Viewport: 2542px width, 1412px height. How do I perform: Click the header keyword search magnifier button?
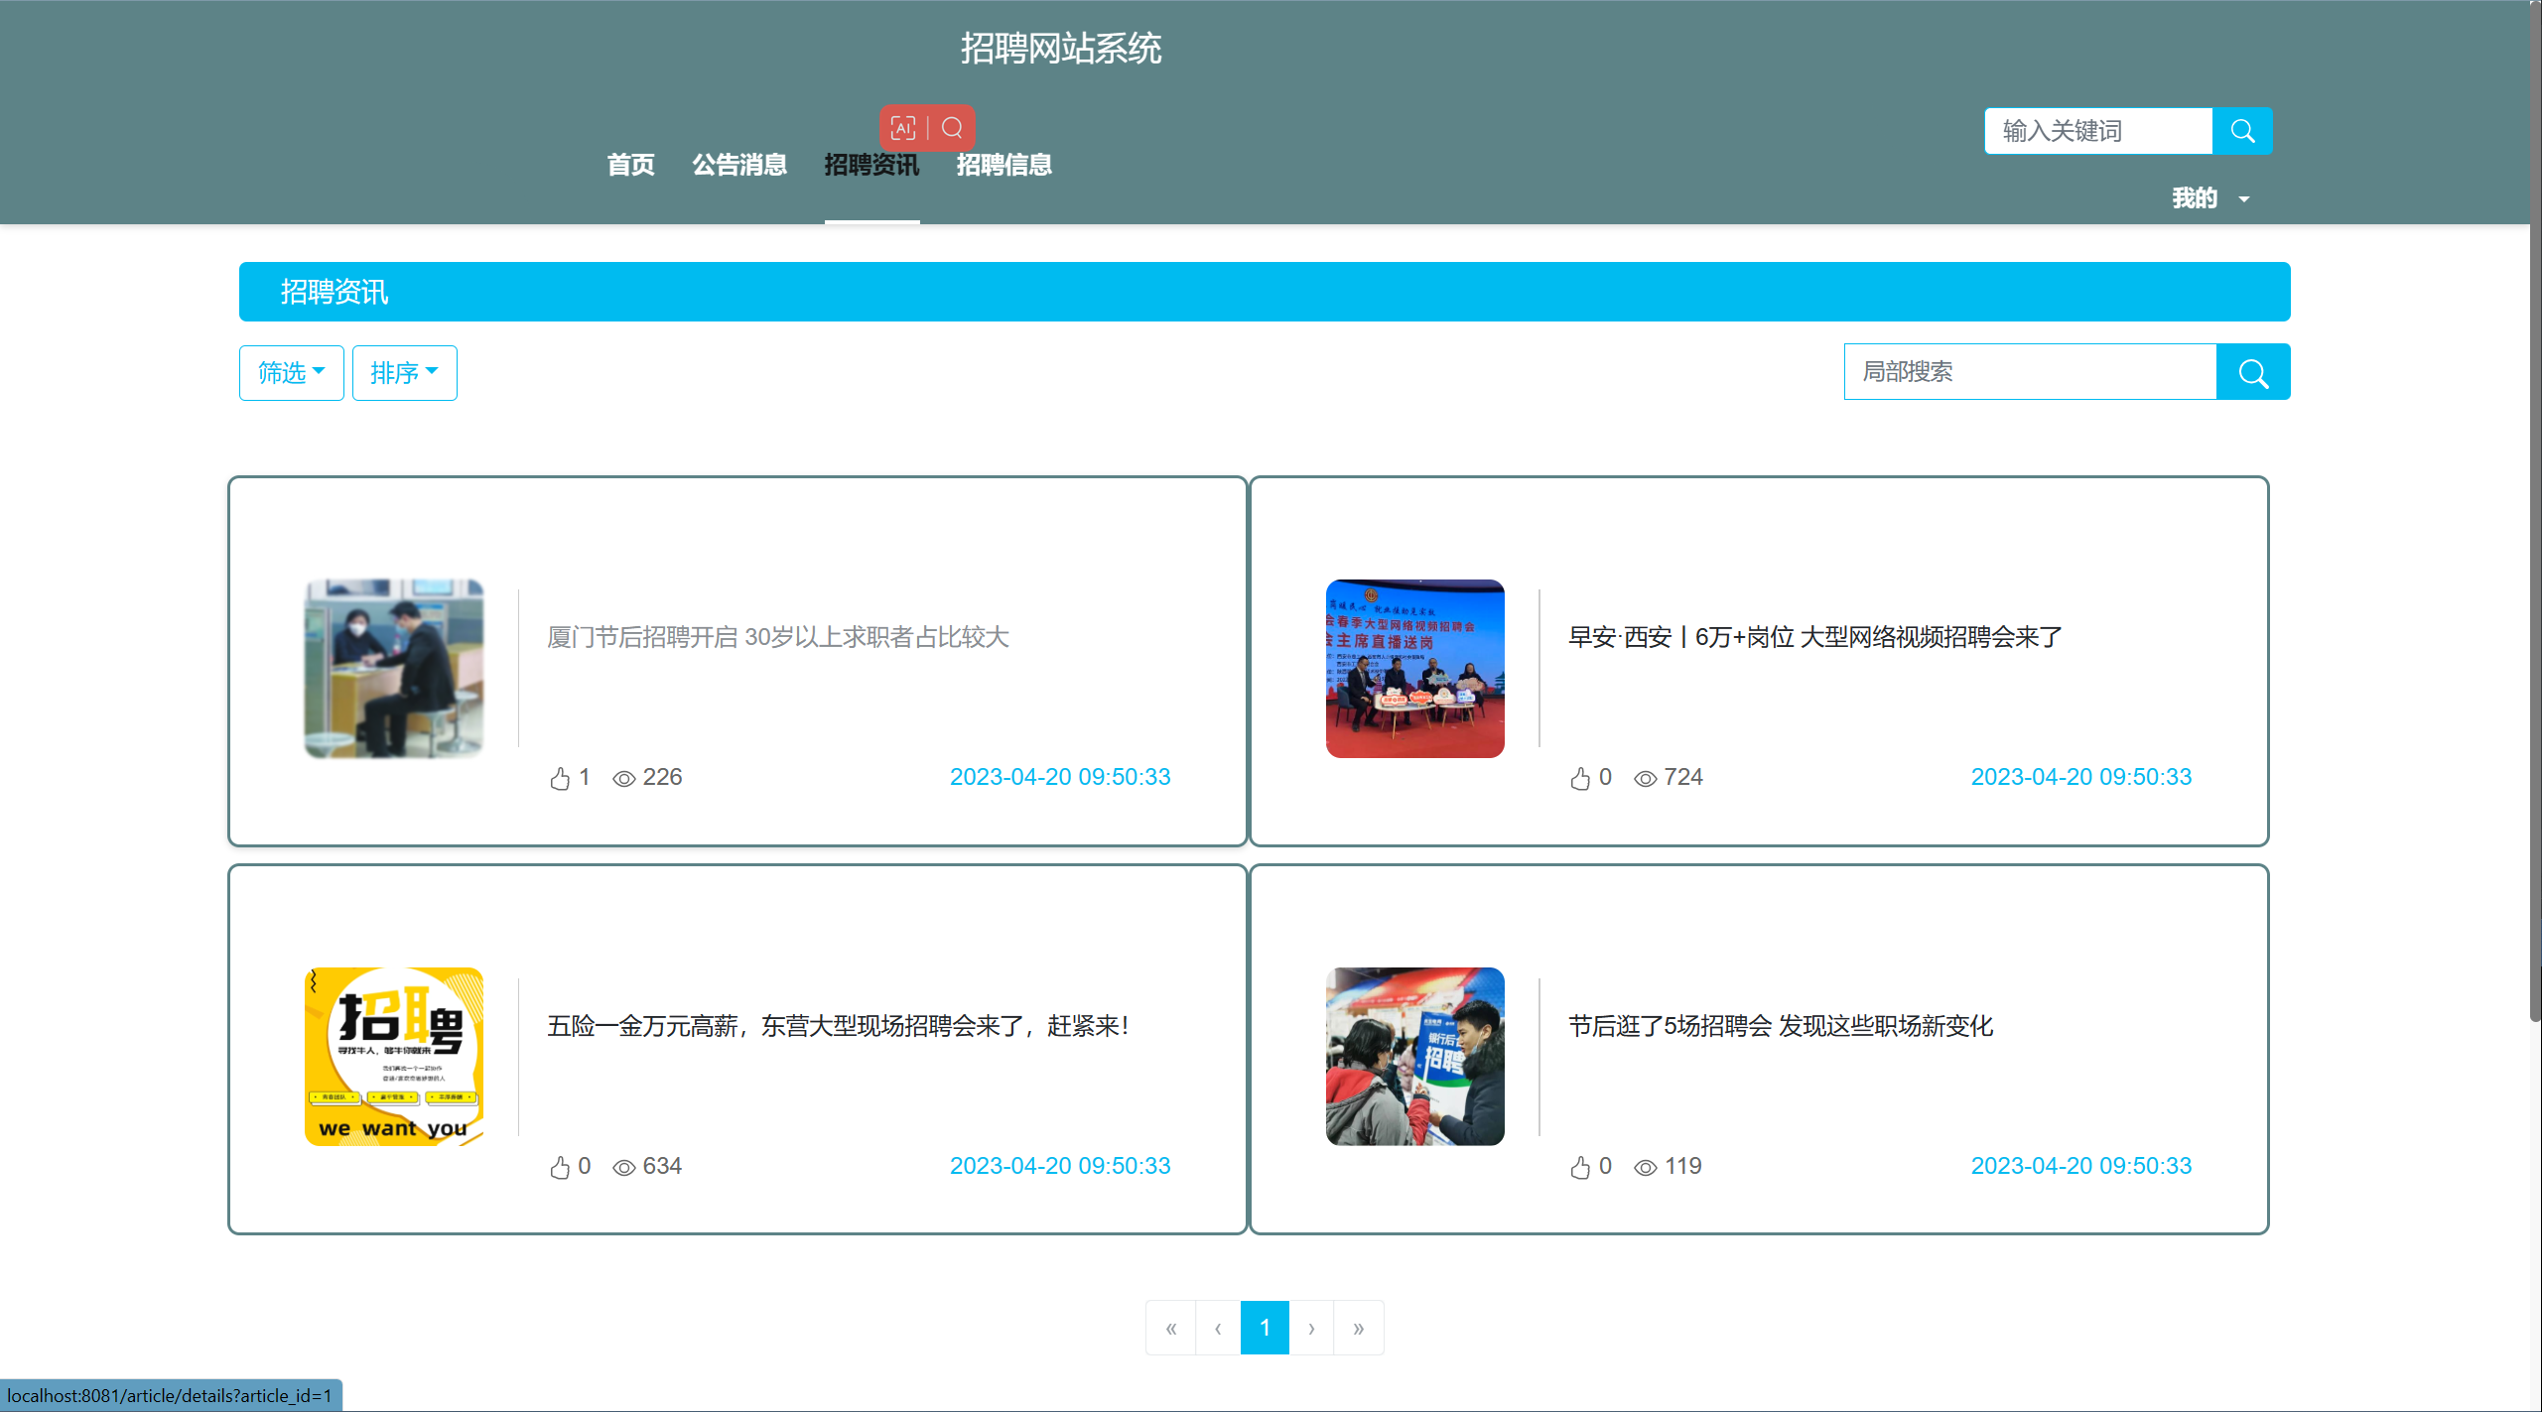pos(2241,131)
